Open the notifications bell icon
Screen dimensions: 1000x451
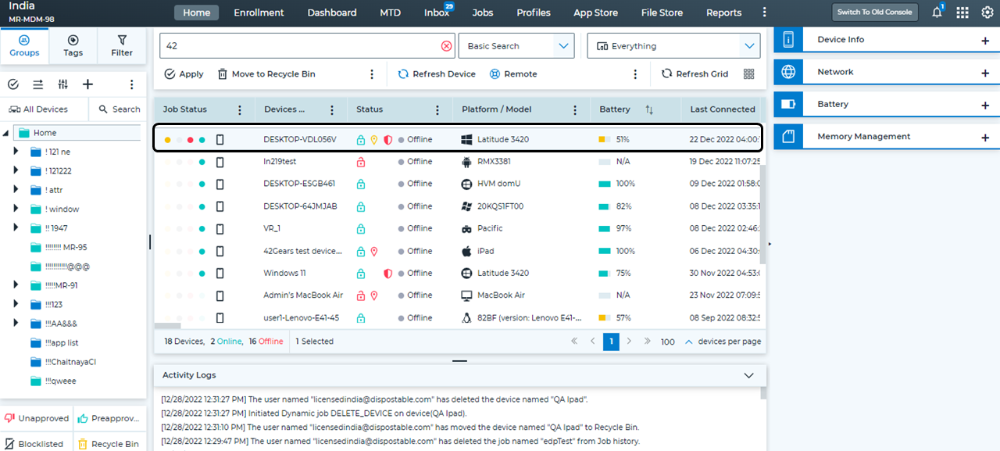pos(937,13)
